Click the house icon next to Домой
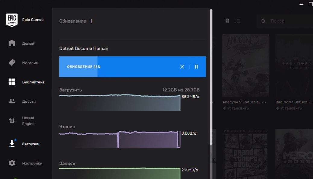This screenshot has width=313, height=179. 12,43
